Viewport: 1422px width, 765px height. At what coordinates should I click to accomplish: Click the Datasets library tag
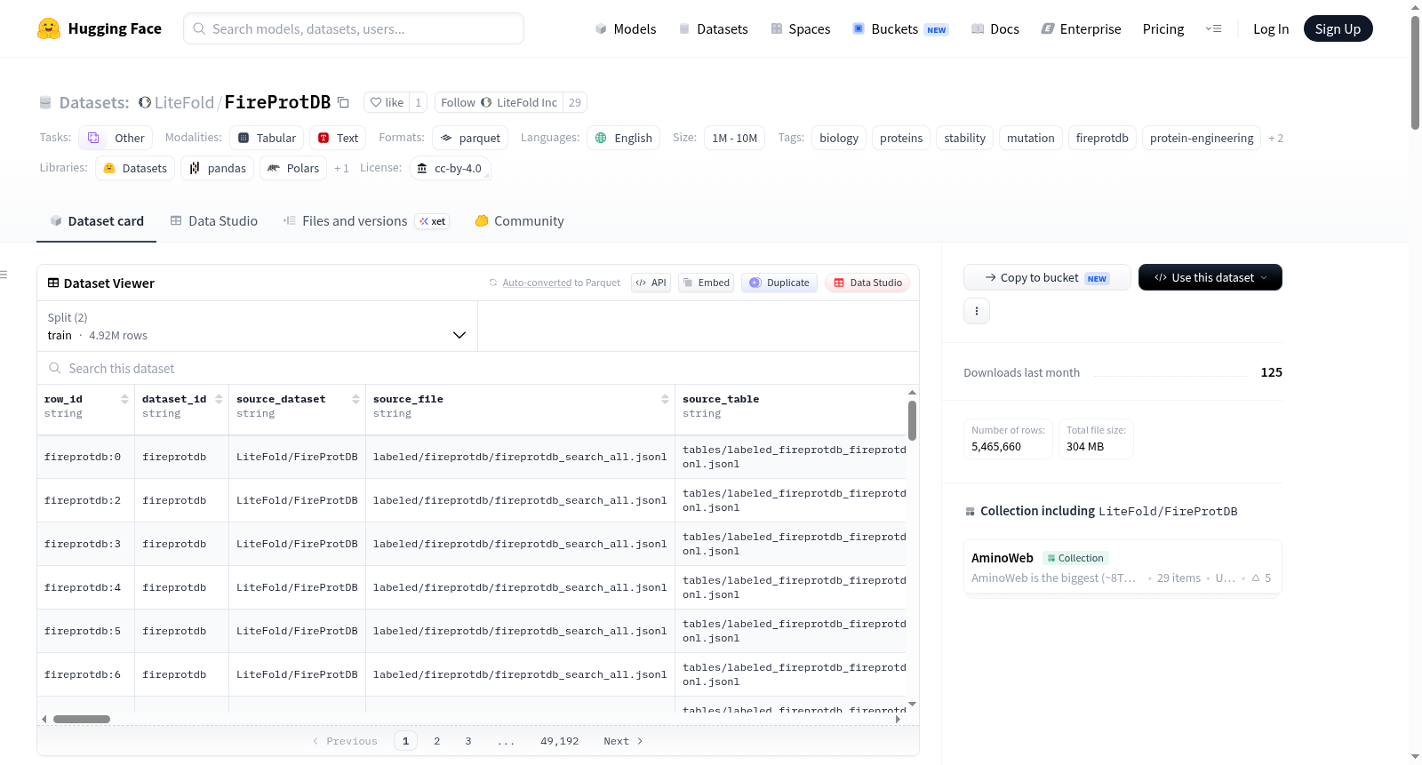135,168
